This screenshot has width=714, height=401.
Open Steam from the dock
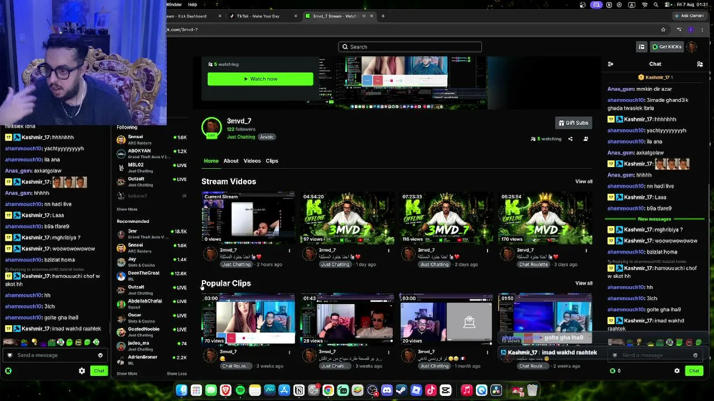(x=401, y=390)
